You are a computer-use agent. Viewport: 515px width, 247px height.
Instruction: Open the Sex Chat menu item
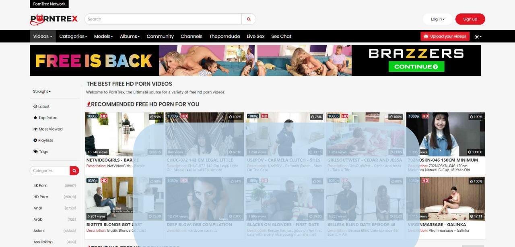281,36
